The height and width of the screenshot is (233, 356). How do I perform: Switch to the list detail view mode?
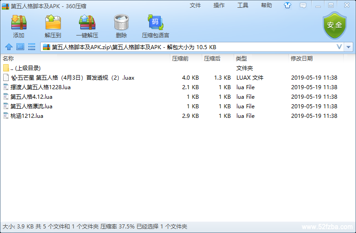tap(31, 47)
